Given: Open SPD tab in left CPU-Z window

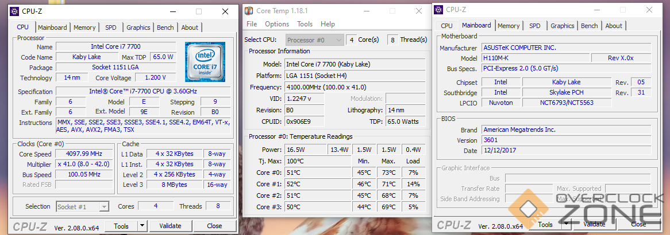Looking at the screenshot, I should pos(111,28).
